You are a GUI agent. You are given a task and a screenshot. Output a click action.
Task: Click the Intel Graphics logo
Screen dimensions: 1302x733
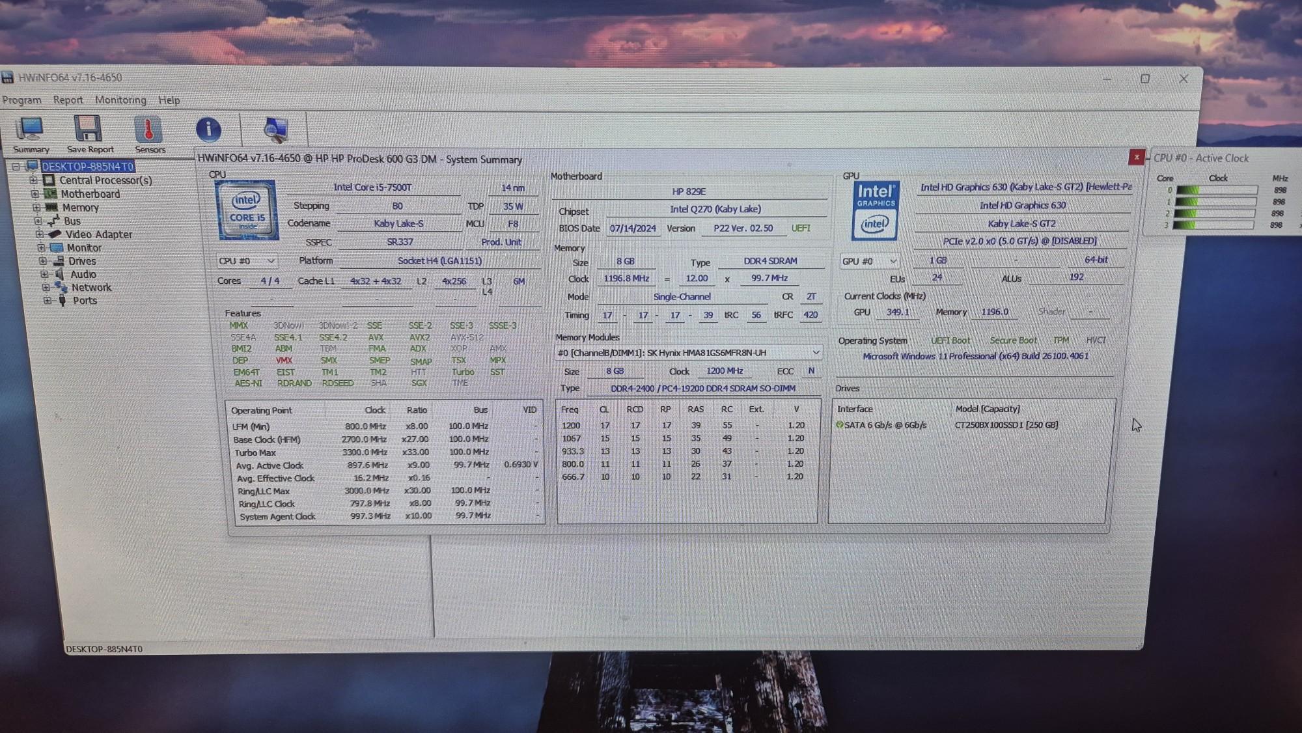coord(876,210)
